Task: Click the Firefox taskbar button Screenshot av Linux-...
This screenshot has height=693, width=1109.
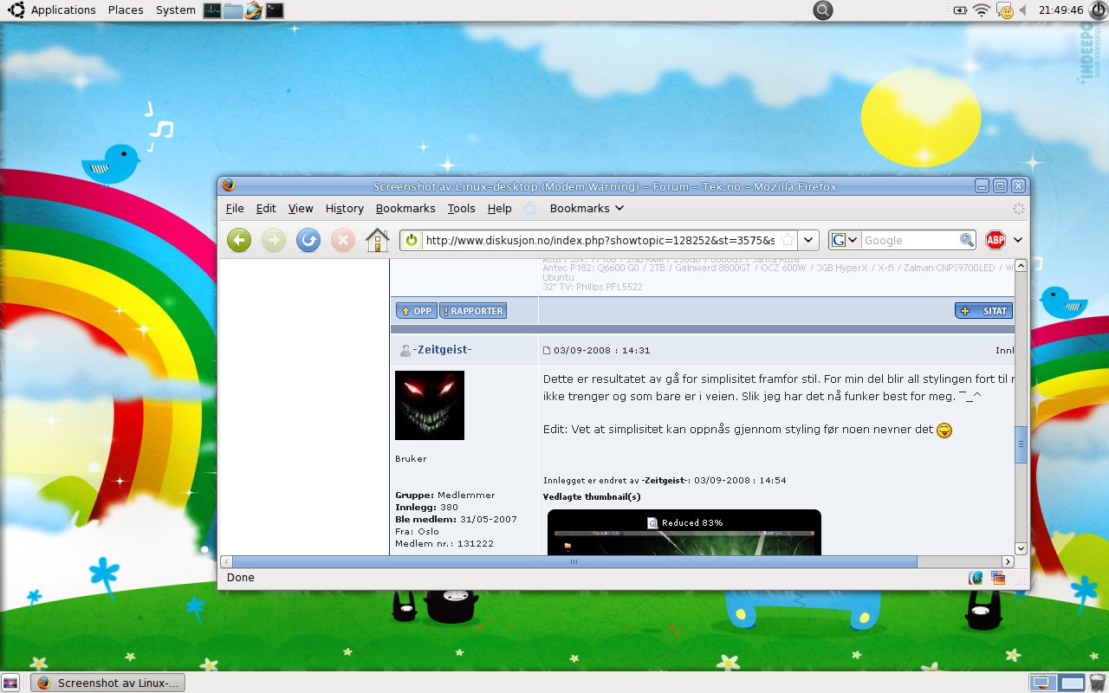Action: pyautogui.click(x=108, y=683)
